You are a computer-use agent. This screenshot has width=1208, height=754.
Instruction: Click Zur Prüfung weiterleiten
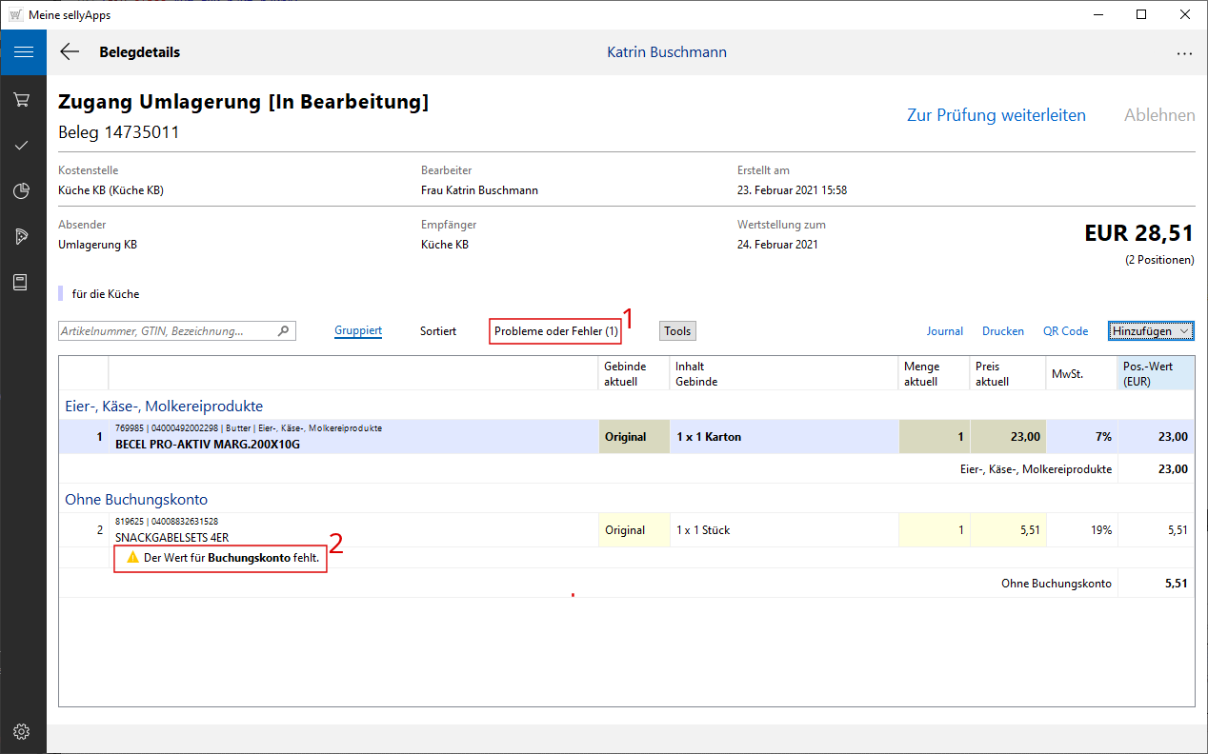(996, 115)
